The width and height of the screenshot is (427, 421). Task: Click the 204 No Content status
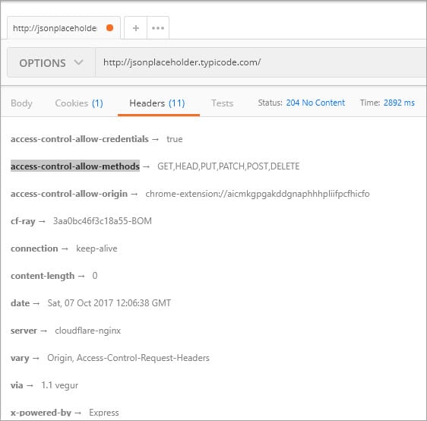(315, 103)
